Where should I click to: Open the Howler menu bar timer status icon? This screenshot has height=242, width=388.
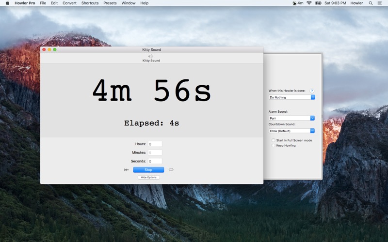tap(298, 3)
